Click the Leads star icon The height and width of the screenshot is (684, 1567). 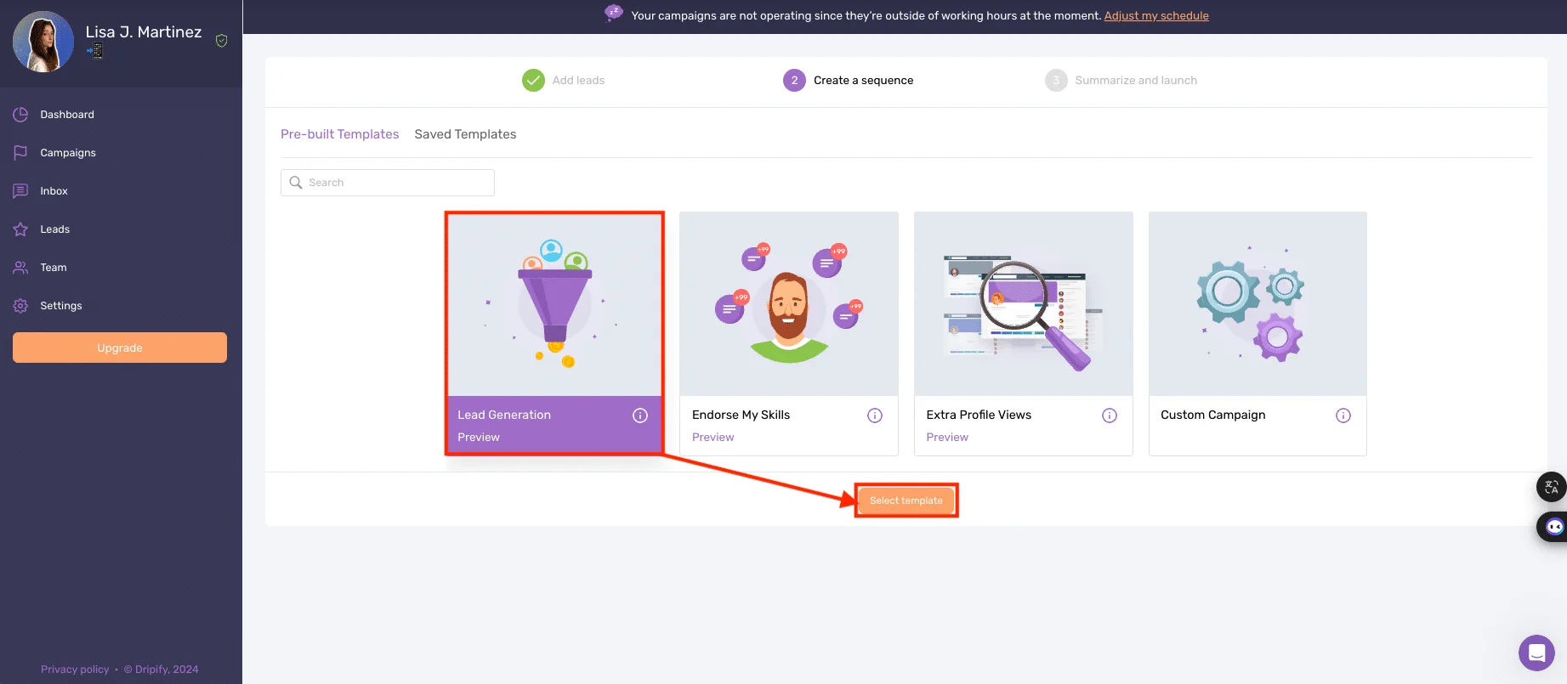click(x=20, y=229)
